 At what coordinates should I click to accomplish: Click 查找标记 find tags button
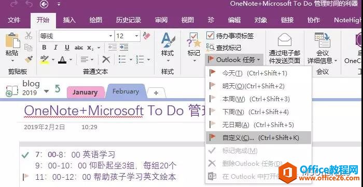click(224, 48)
